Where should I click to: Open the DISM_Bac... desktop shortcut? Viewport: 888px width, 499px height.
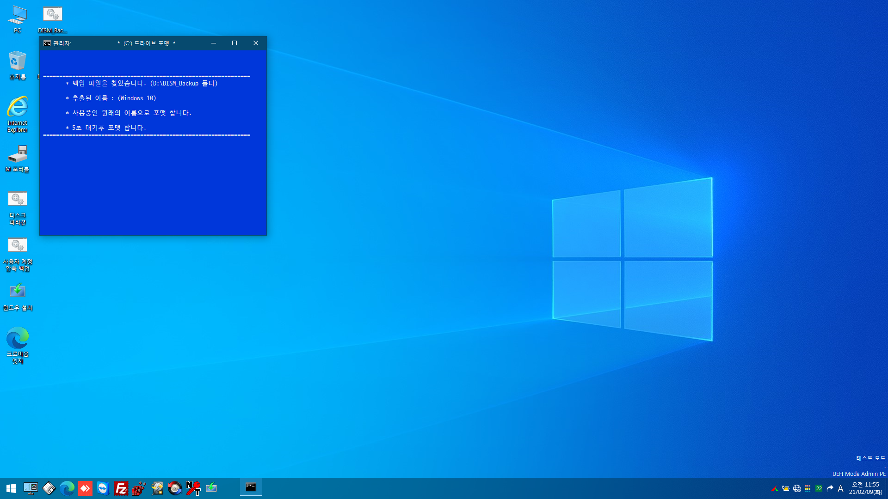[x=52, y=19]
